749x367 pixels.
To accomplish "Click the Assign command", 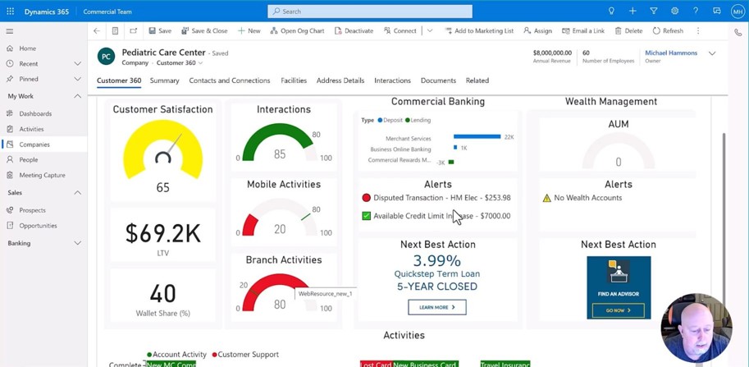I will [538, 30].
